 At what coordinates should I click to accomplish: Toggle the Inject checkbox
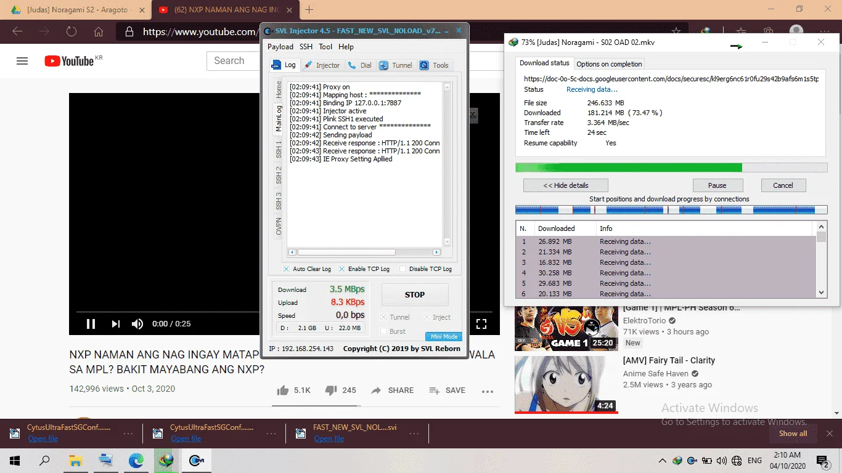tap(427, 317)
